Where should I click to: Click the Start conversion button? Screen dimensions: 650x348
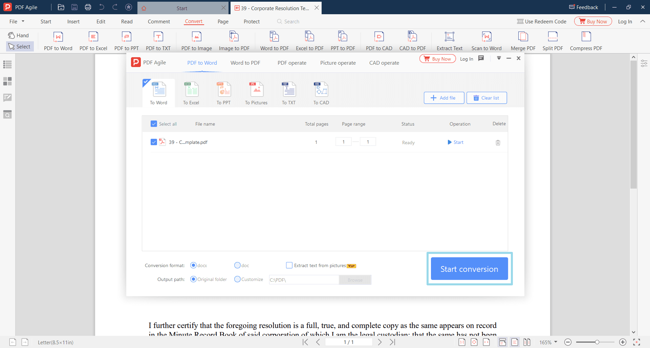[469, 269]
